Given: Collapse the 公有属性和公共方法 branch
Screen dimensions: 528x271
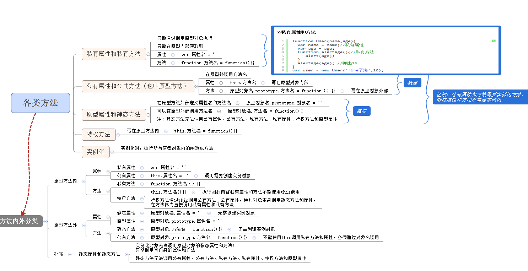Looking at the screenshot, I should 196,86.
